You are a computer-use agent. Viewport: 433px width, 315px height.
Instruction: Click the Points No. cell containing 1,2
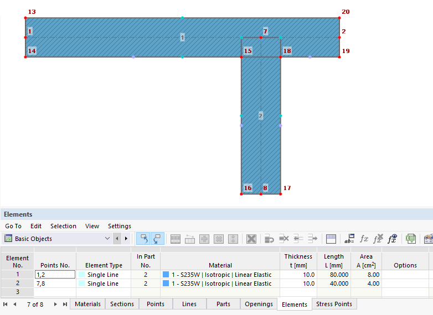pos(55,275)
